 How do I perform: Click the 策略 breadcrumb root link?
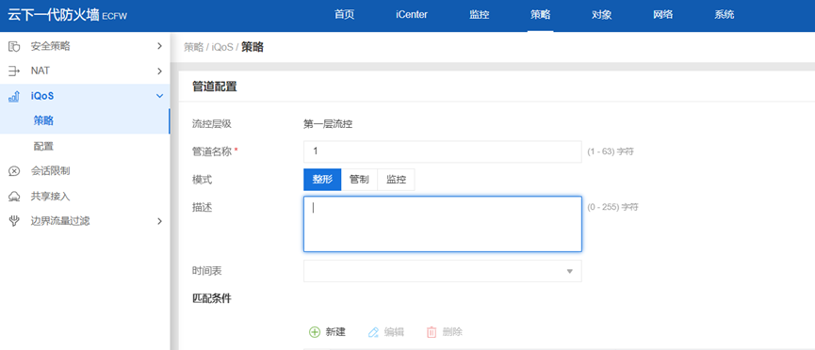point(193,47)
